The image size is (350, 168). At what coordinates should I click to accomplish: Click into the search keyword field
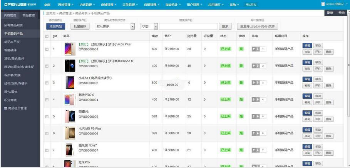coord(188,26)
